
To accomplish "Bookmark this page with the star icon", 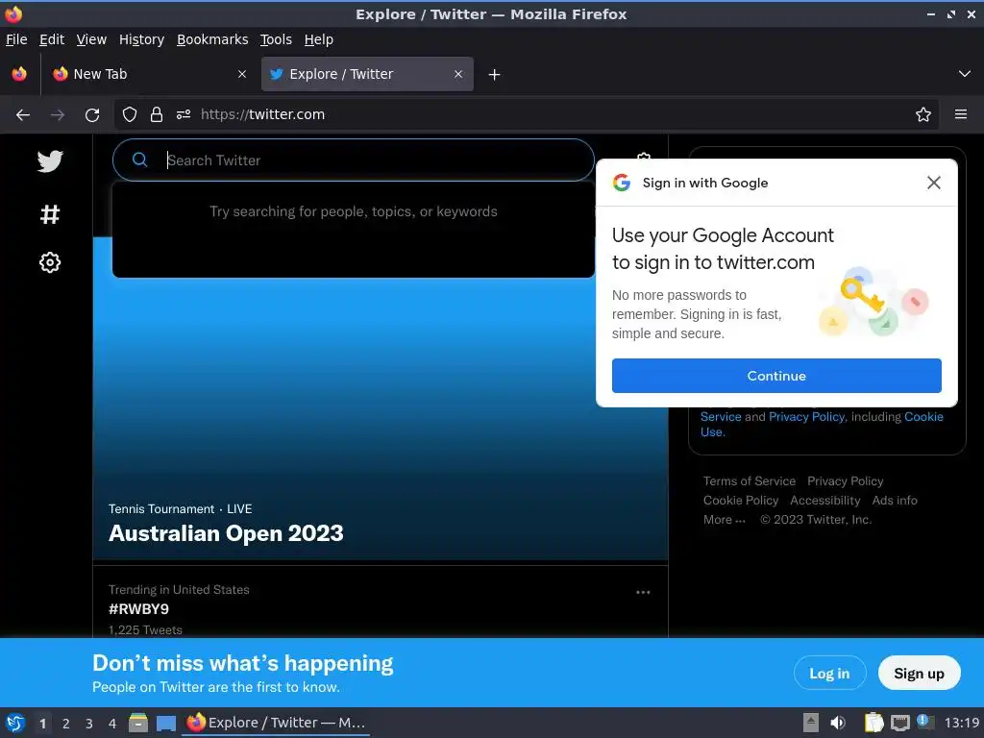I will click(x=922, y=115).
